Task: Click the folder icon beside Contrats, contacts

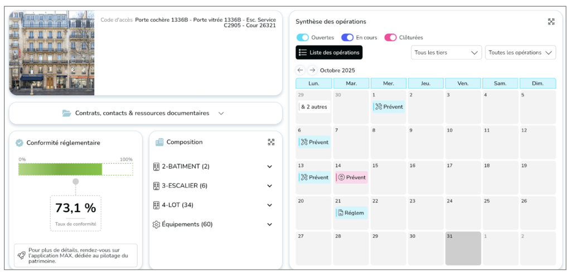Action: tap(67, 113)
